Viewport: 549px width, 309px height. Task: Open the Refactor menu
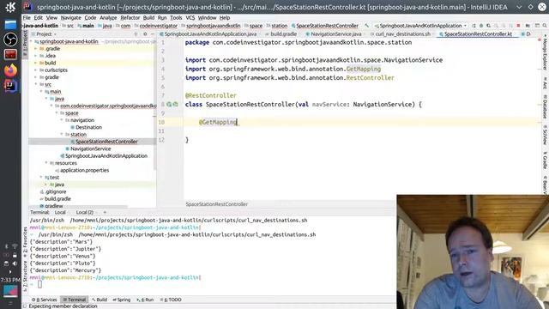click(130, 17)
